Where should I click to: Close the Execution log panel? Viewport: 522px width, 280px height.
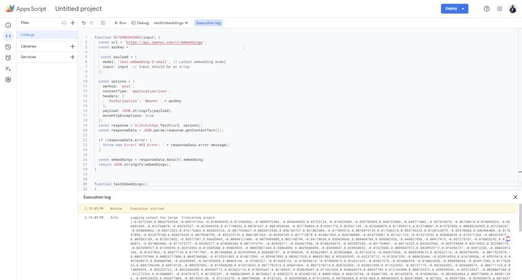(515, 197)
